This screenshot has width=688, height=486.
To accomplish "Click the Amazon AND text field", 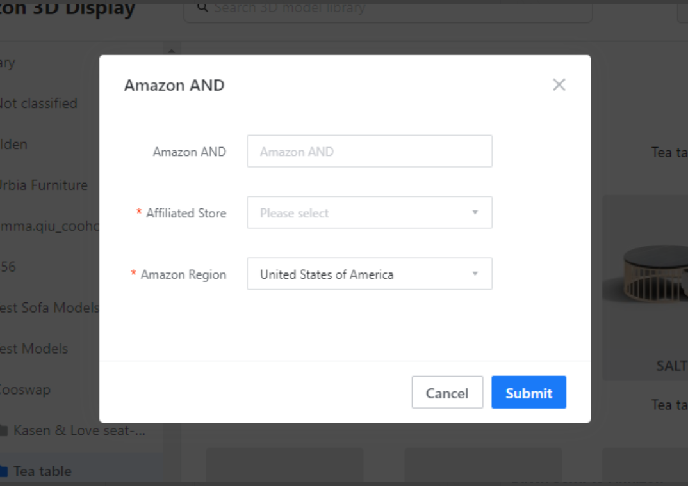I will (369, 152).
